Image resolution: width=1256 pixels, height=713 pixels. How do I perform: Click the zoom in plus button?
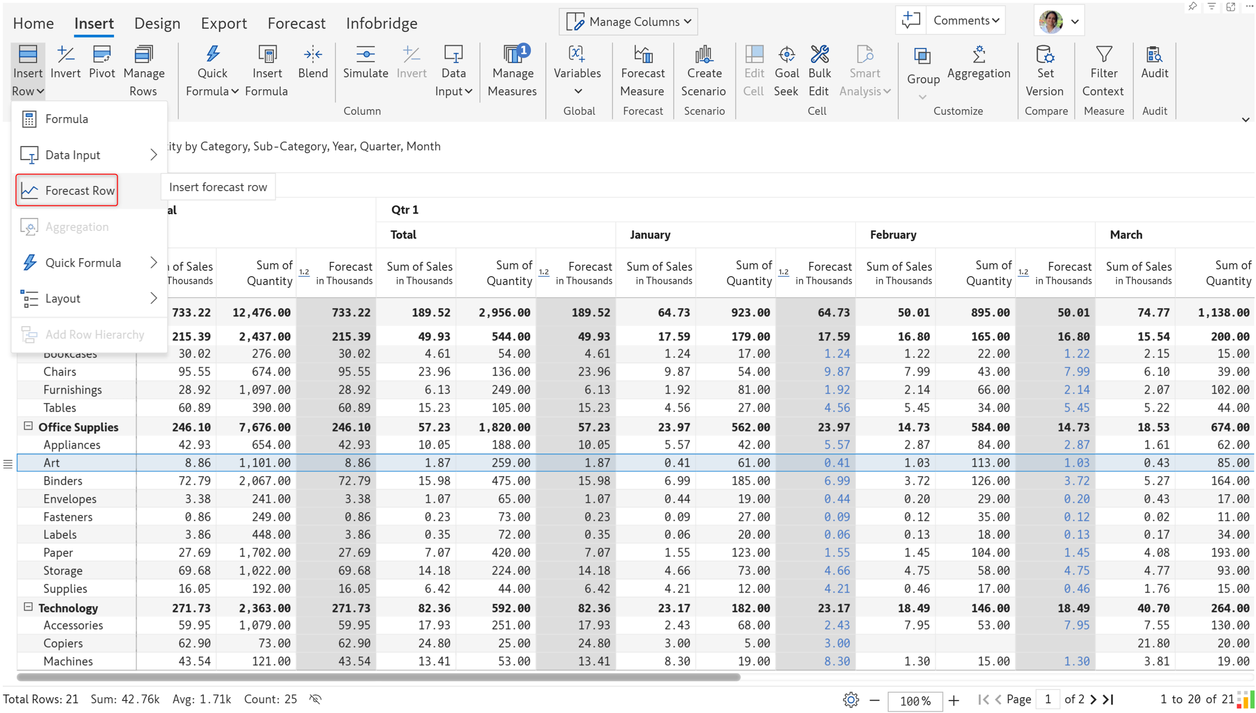pyautogui.click(x=953, y=700)
